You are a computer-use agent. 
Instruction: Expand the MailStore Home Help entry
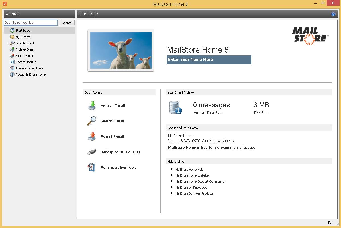(172, 169)
